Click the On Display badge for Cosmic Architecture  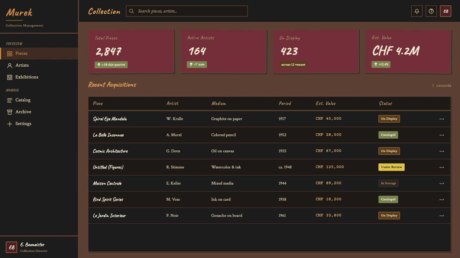(x=389, y=151)
